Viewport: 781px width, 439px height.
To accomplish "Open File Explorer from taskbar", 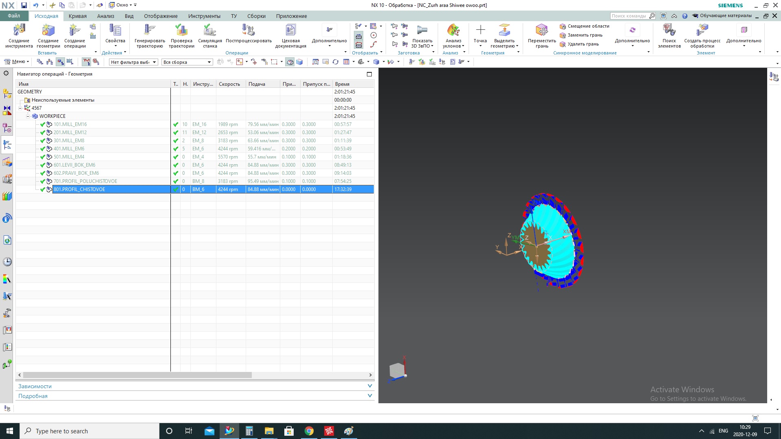I will pyautogui.click(x=269, y=431).
